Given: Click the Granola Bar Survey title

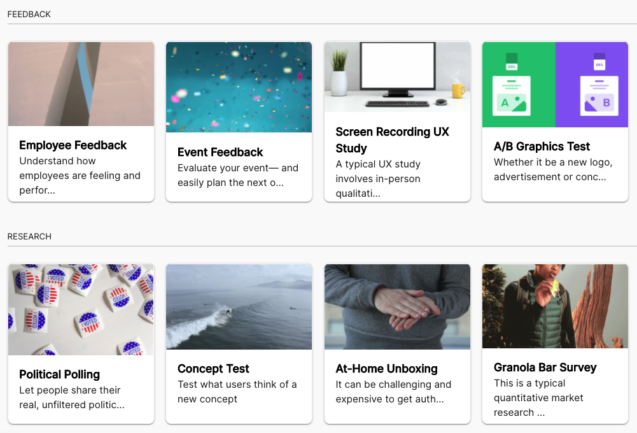Looking at the screenshot, I should 545,367.
